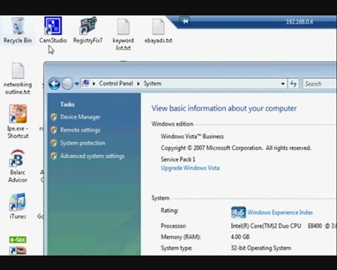The image size is (337, 270).
Task: Click the Microsoft copyright notice text
Action: (236, 148)
